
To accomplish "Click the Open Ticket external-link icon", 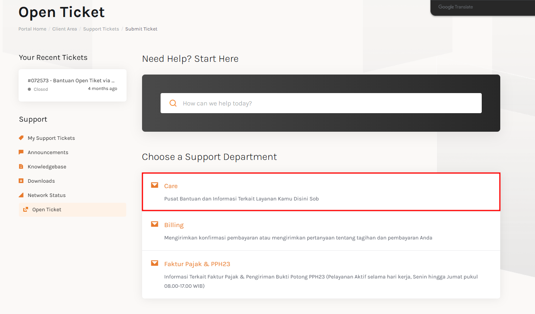I will point(26,209).
